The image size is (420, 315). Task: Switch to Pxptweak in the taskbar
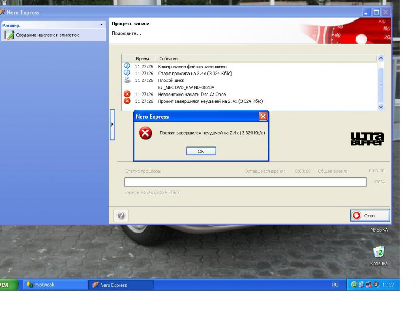(55, 285)
